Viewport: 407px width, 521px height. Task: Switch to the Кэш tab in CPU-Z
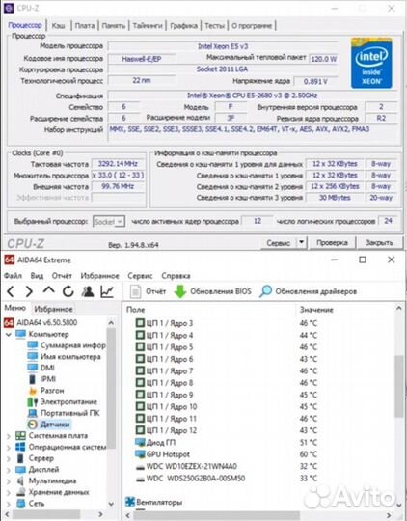coord(59,26)
